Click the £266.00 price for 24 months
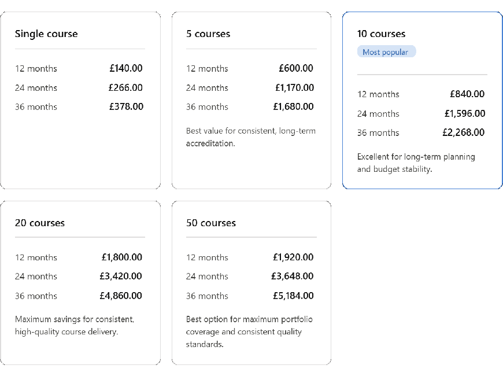Screen dimensions: 503x376 point(125,88)
